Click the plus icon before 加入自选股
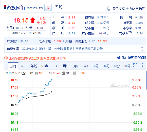This screenshot has width=147, height=132. pyautogui.click(x=127, y=9)
